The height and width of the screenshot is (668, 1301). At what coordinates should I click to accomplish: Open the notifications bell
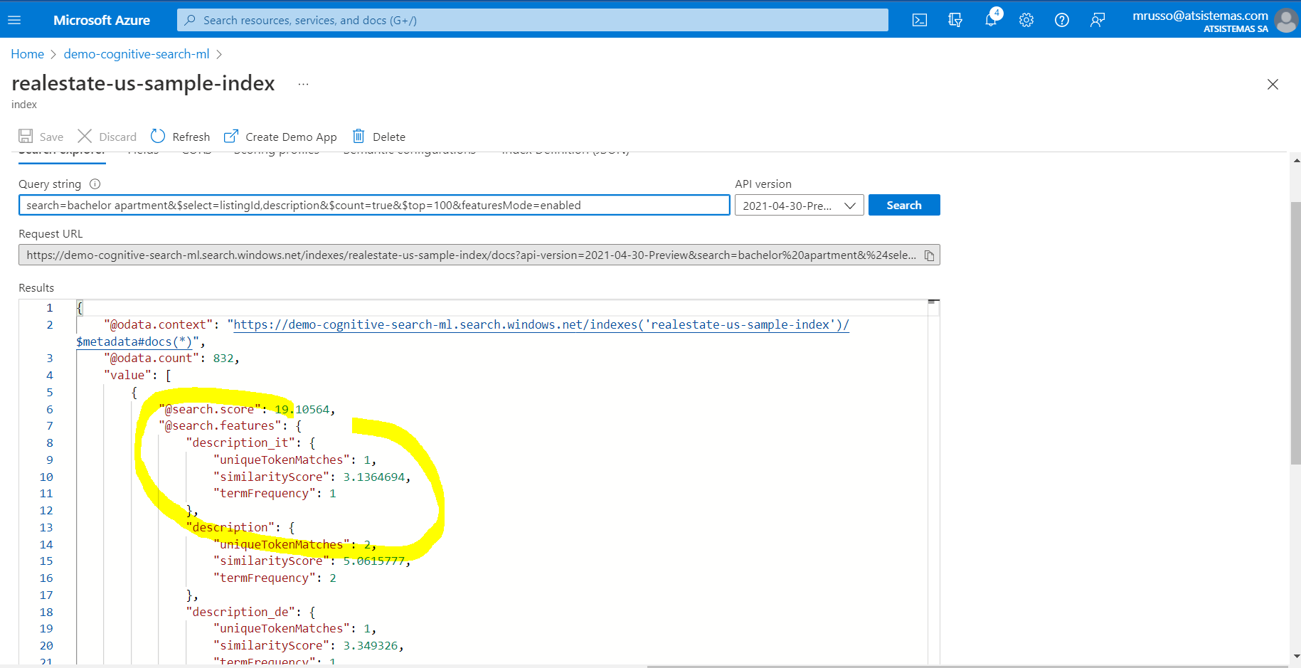[991, 19]
